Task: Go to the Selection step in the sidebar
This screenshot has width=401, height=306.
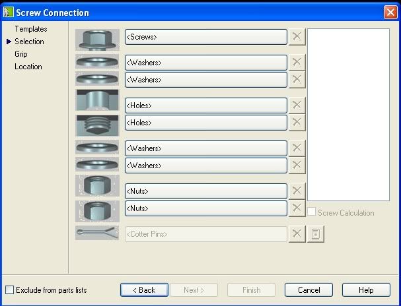Action: click(29, 42)
